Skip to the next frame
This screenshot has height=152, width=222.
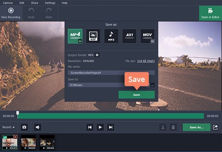click(111, 127)
